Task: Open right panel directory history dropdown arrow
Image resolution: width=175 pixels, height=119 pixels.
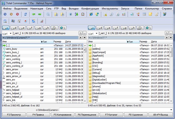Action: click(x=171, y=37)
